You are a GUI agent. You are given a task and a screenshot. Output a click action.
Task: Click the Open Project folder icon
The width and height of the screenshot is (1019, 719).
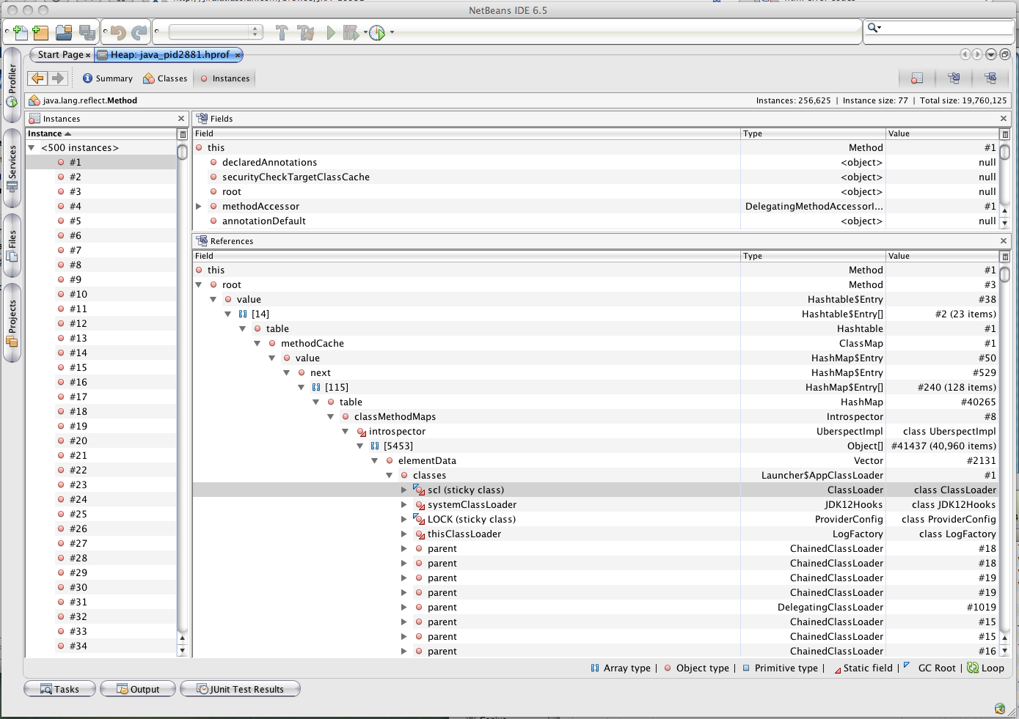[x=64, y=32]
